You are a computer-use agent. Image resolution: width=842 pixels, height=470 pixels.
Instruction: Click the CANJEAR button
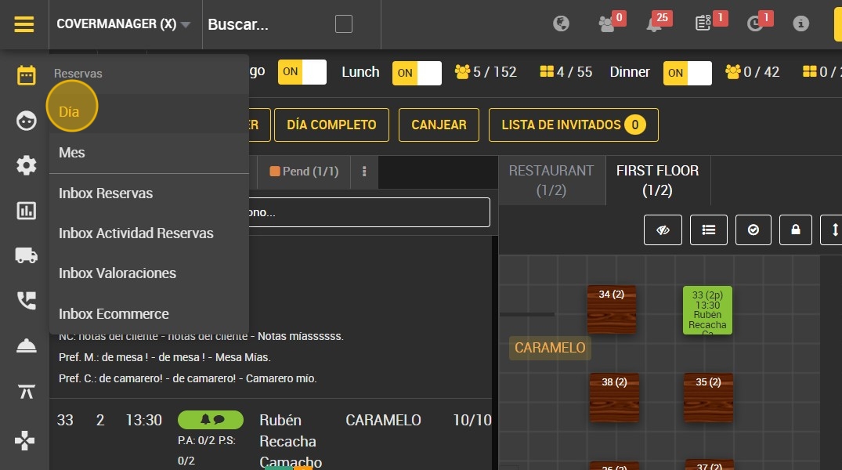[x=439, y=125]
